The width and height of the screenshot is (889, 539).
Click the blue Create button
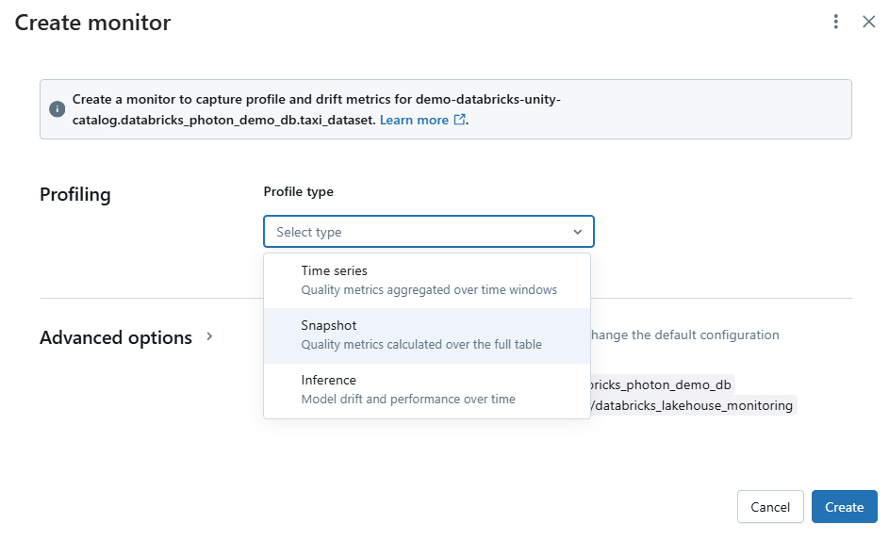point(844,507)
